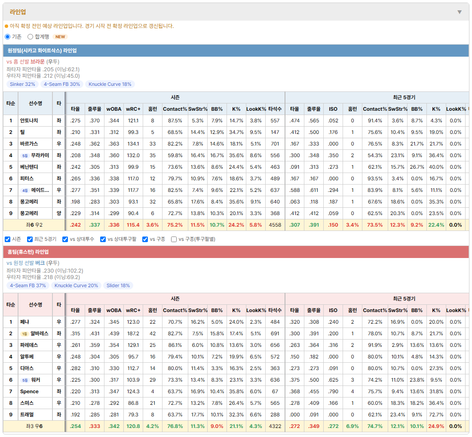Click the Houston summary row 좌3 우6
Viewport: 472px width, 437px height.
pyautogui.click(x=236, y=426)
